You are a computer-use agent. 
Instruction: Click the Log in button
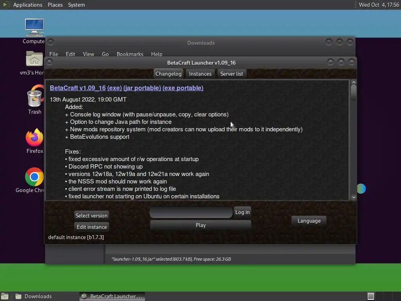[x=242, y=212]
